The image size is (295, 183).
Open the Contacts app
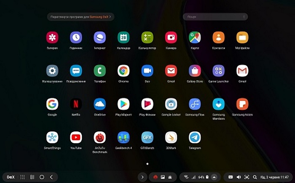click(219, 37)
